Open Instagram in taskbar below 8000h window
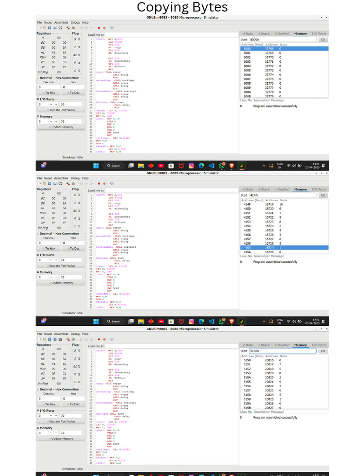 tap(191, 166)
